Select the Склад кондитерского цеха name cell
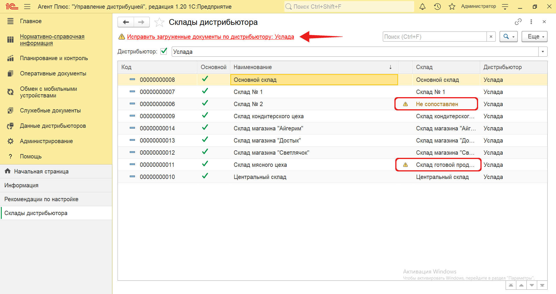556x294 pixels. pos(314,116)
